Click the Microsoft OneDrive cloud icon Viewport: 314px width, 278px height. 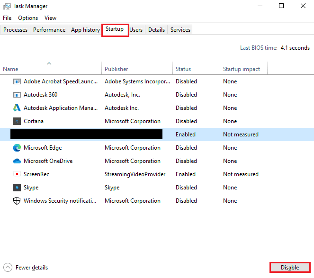pyautogui.click(x=17, y=161)
